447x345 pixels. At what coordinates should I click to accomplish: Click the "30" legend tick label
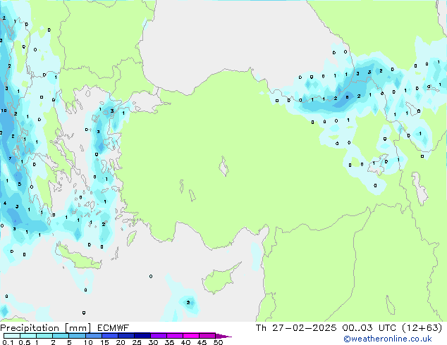point(153,342)
